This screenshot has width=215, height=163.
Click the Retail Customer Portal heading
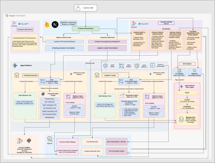(63, 38)
